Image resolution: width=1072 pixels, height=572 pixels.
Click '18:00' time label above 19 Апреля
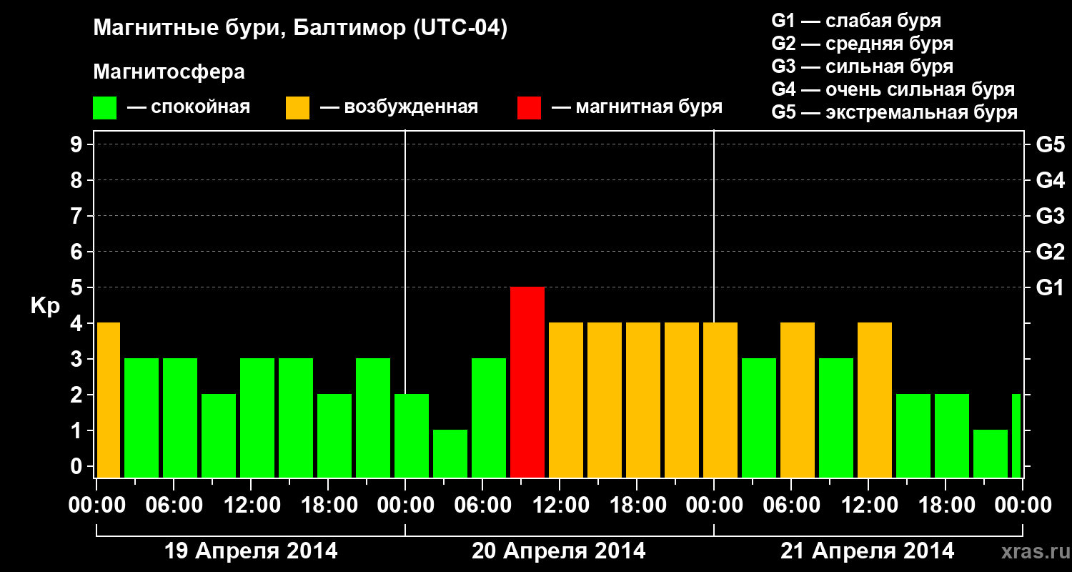click(329, 506)
